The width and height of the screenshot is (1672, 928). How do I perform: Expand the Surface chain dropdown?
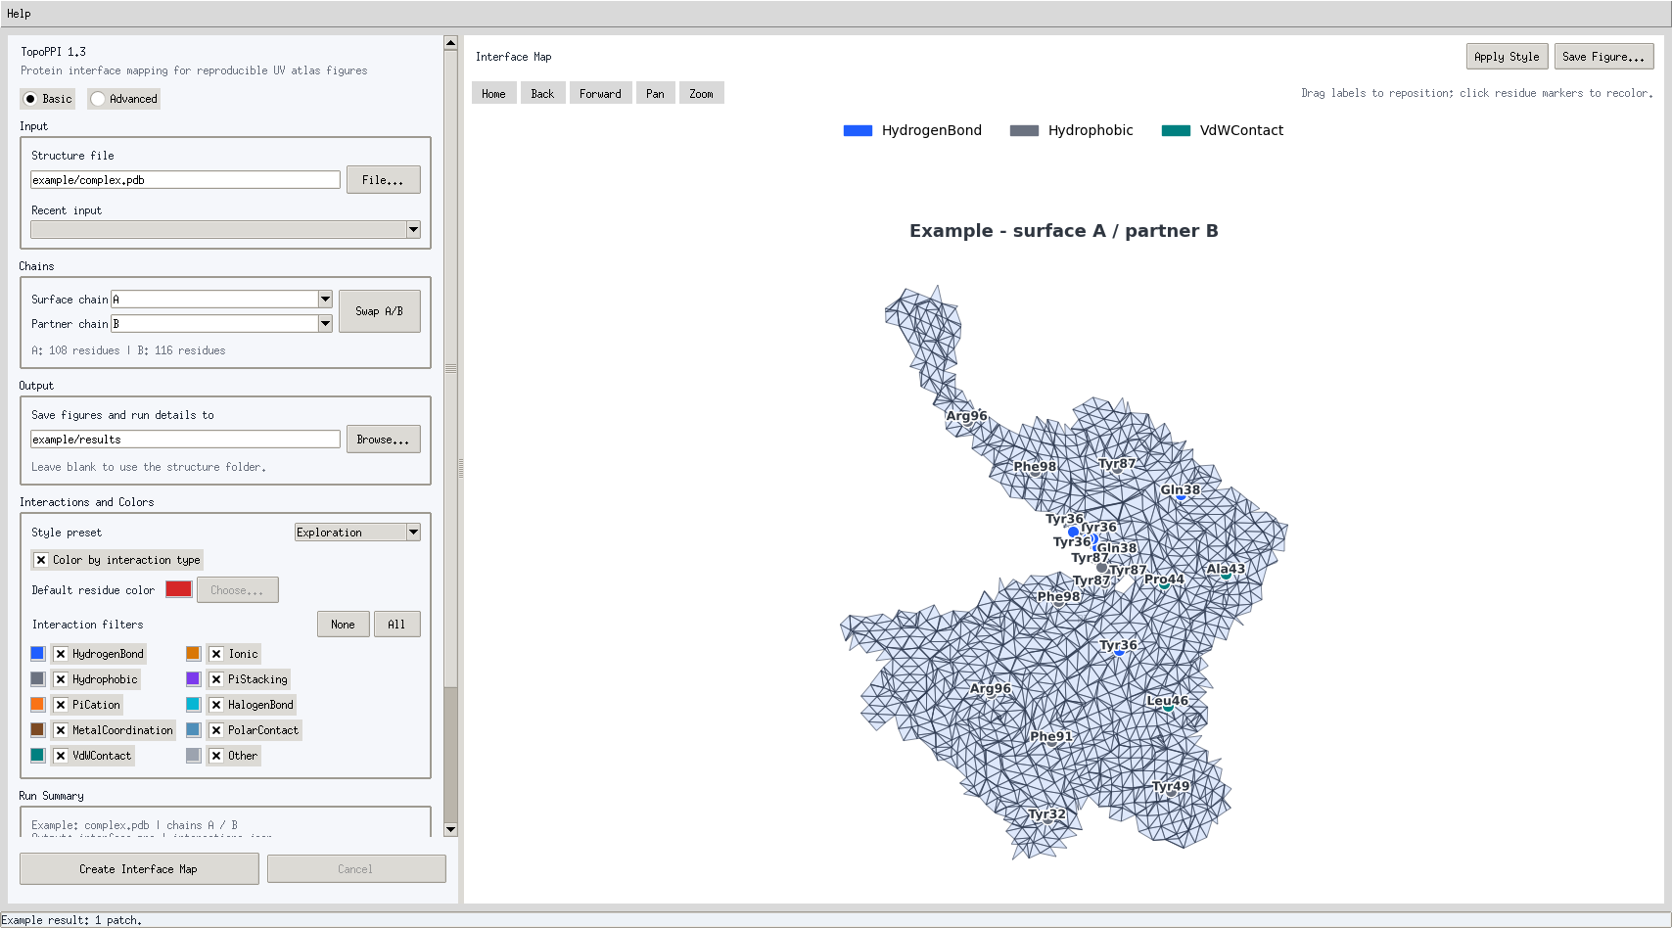click(325, 300)
